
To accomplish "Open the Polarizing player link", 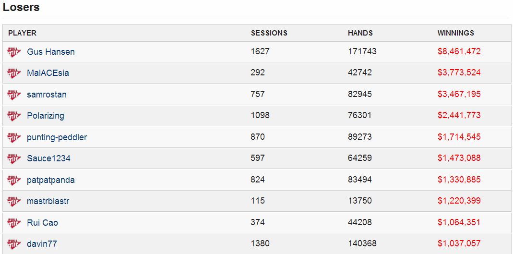I will 46,116.
